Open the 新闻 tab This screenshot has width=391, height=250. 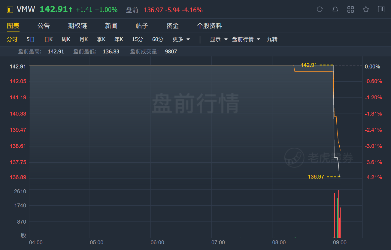111,26
